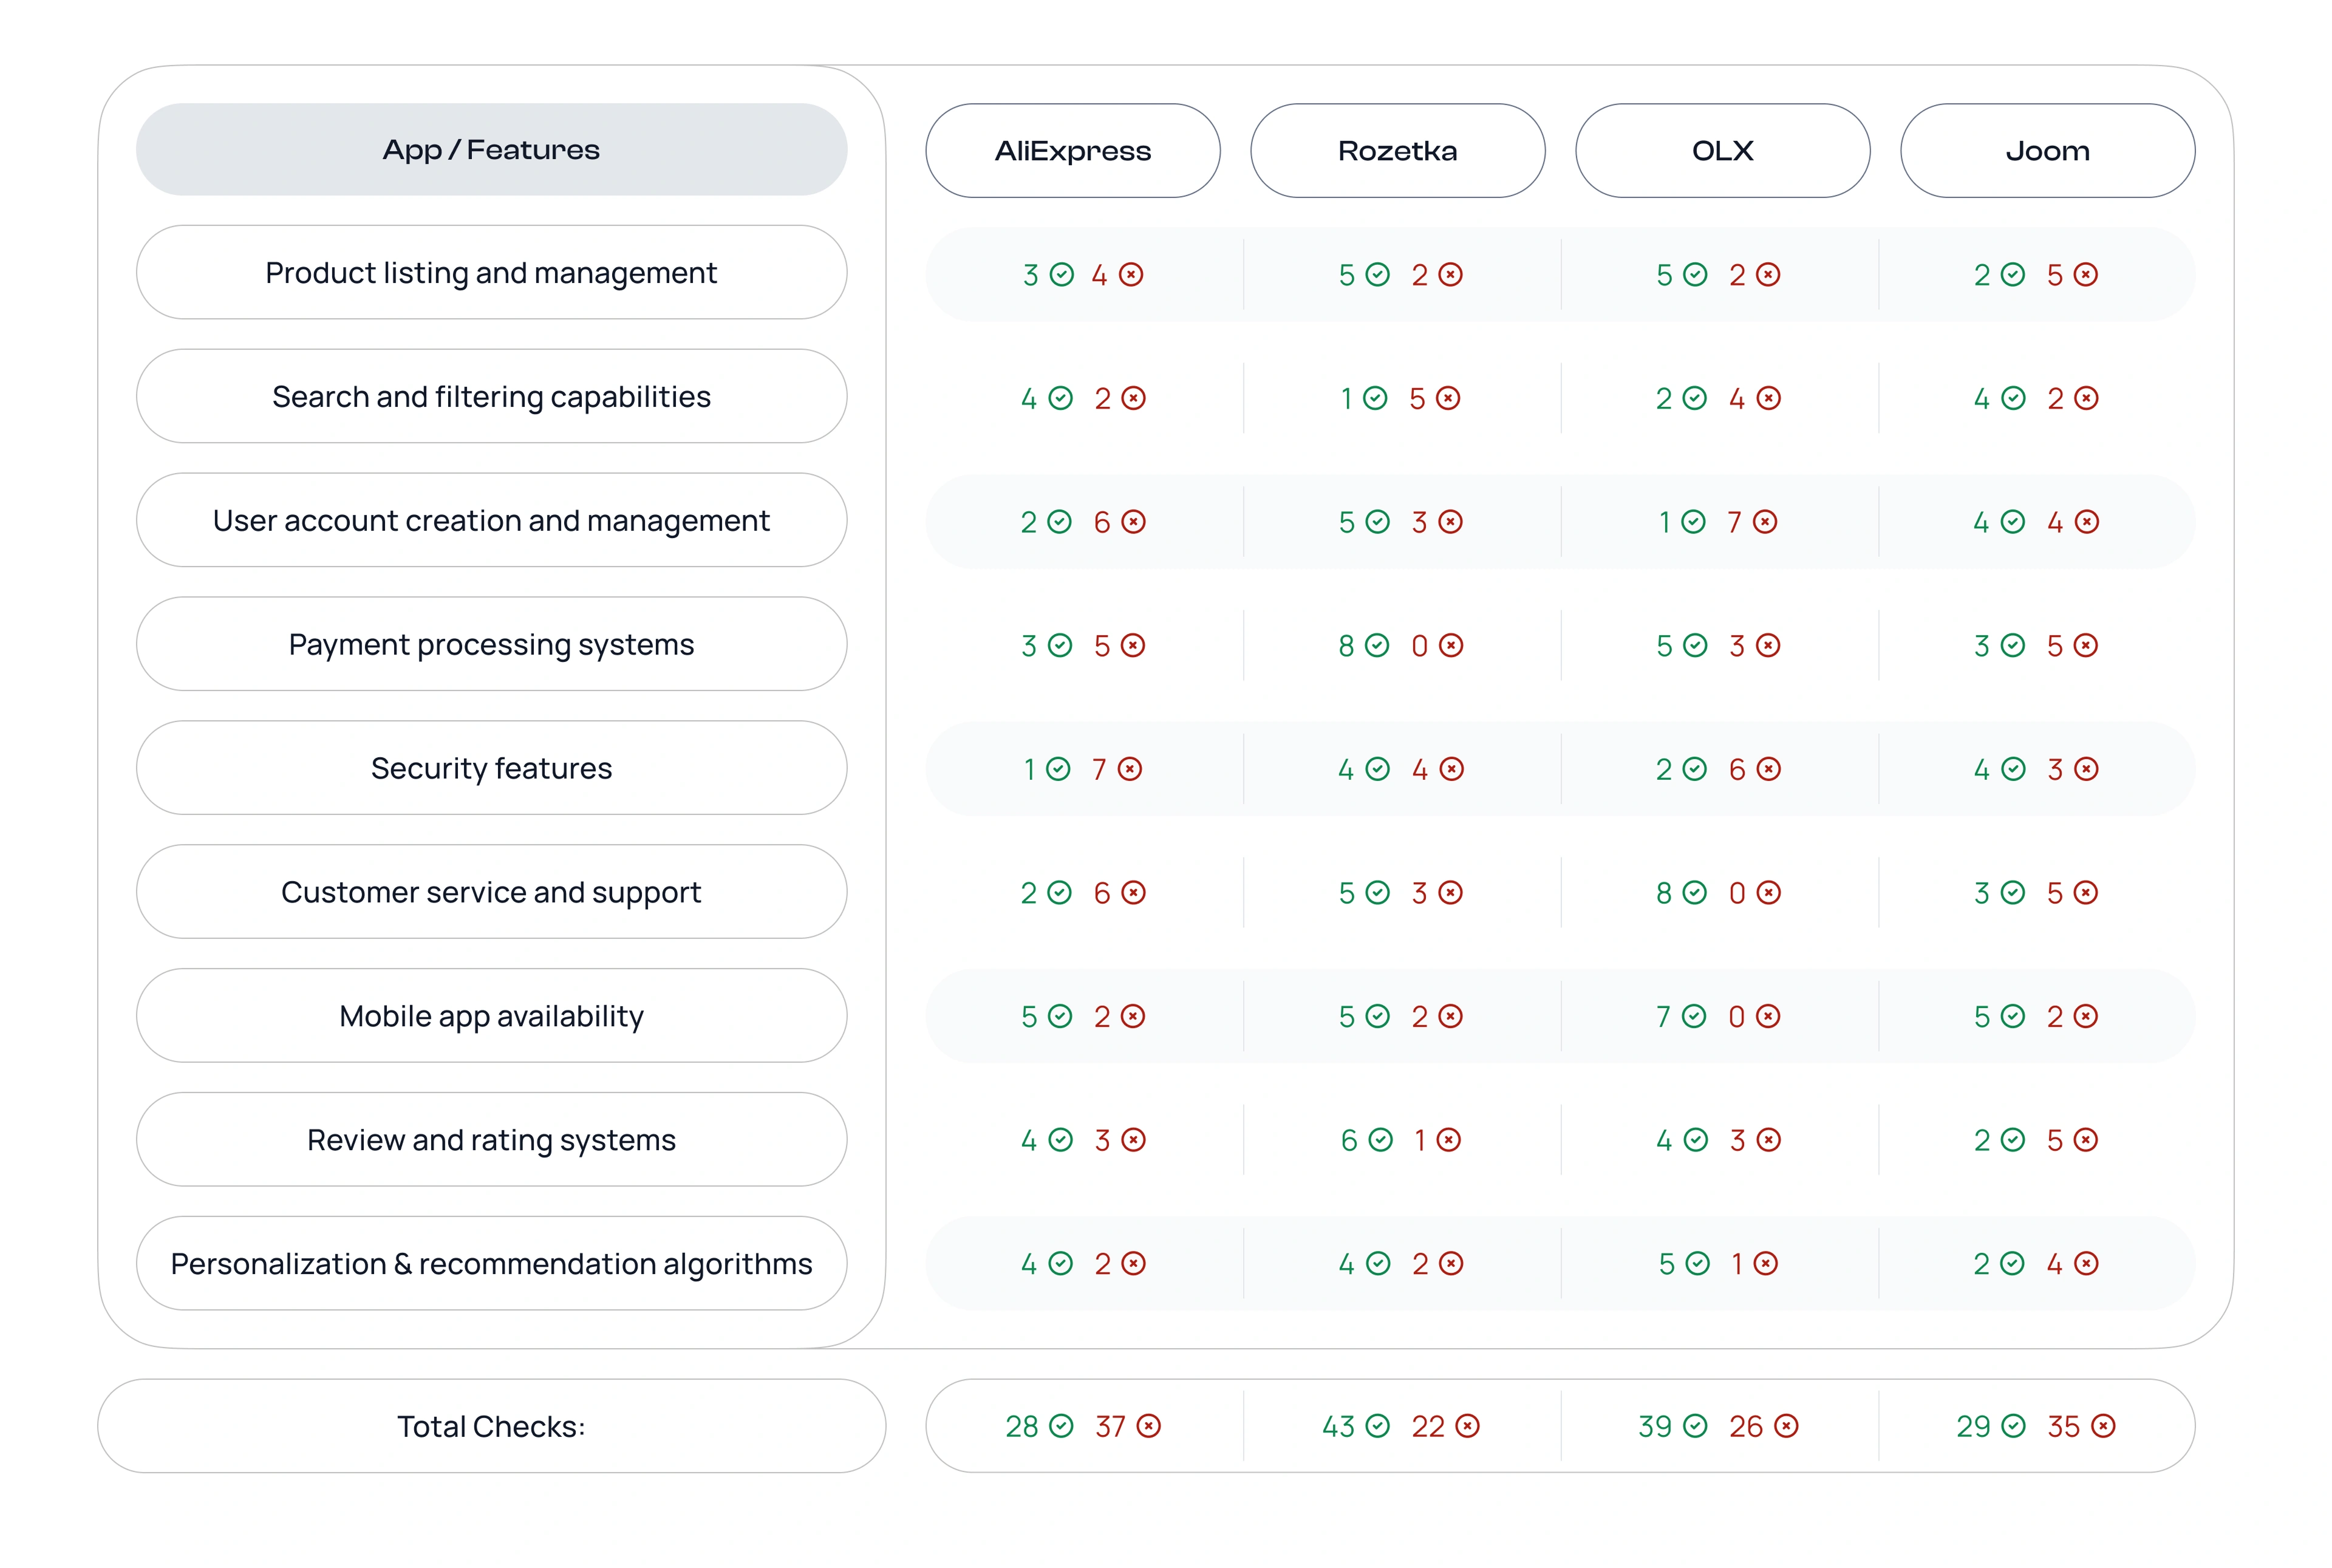Click the red X icon in Rozetka Review and rating cell

[x=1448, y=1140]
